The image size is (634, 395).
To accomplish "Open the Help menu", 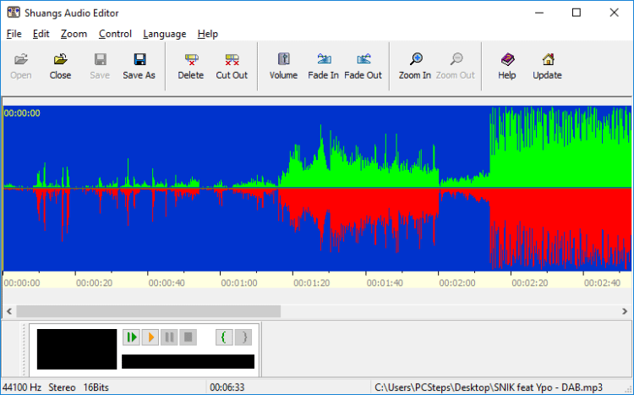I will click(x=208, y=34).
